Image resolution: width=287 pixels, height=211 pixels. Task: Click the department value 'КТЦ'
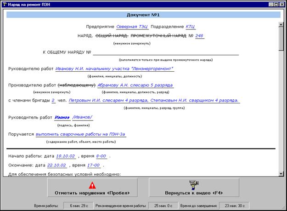(191, 27)
